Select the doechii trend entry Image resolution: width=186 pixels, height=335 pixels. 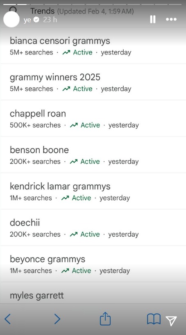click(93, 227)
